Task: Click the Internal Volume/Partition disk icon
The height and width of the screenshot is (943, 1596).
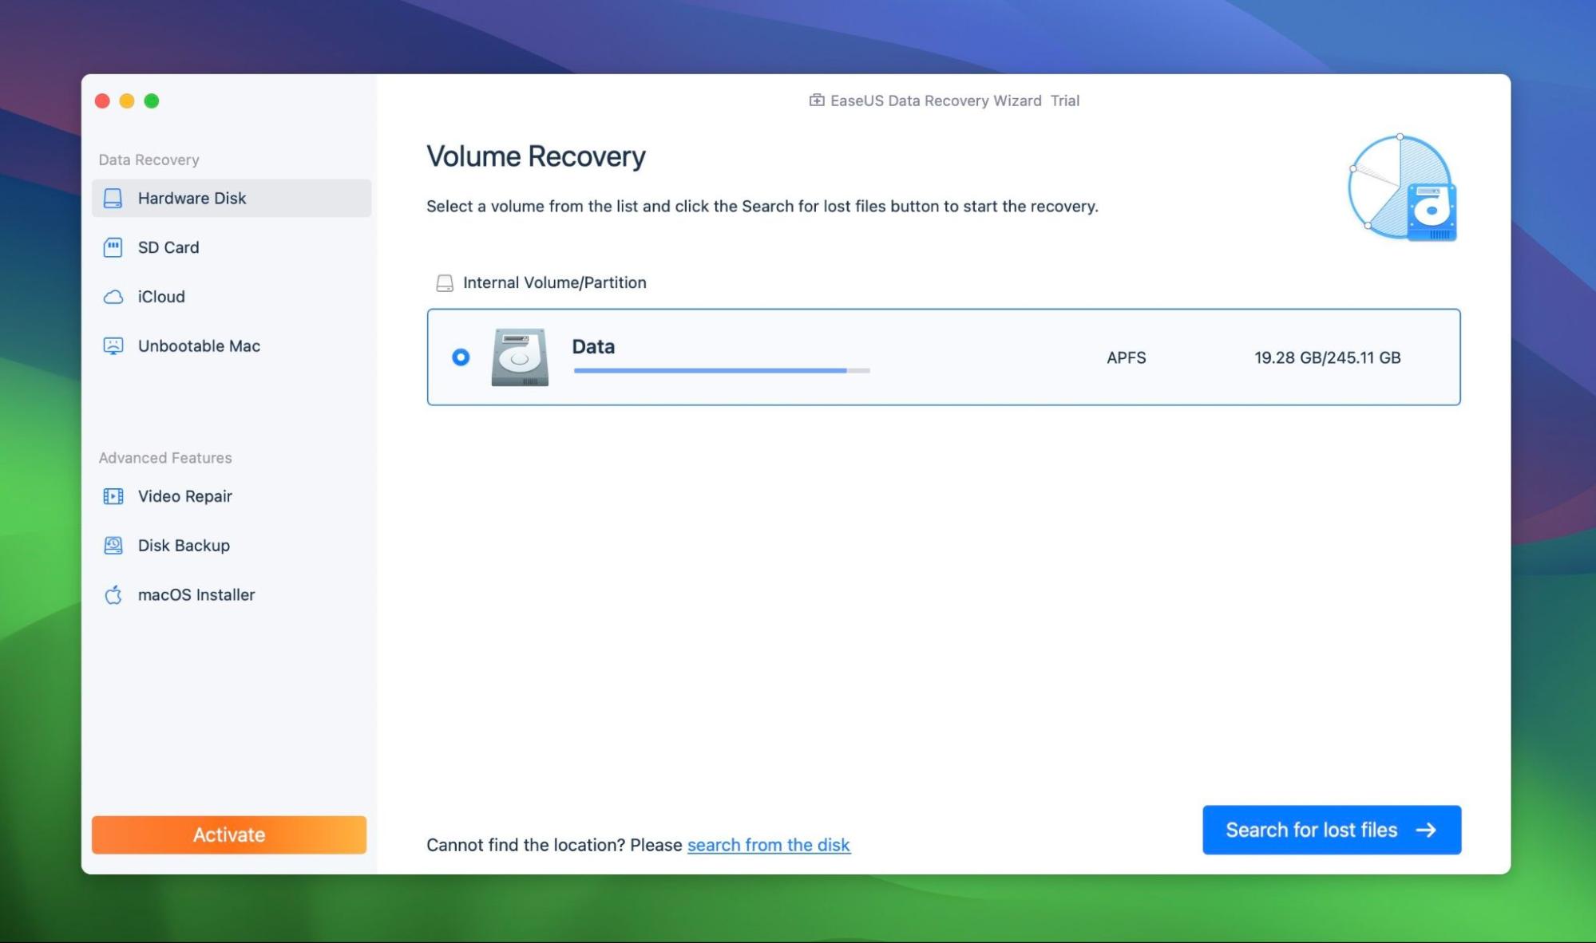Action: [445, 282]
